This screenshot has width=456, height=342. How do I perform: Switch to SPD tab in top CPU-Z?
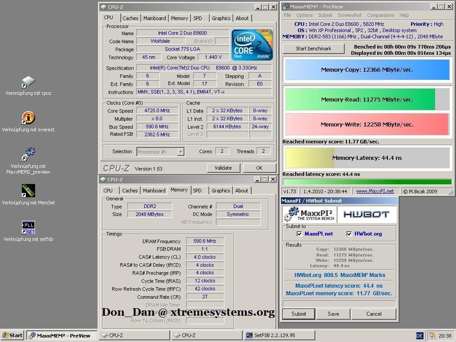[198, 18]
